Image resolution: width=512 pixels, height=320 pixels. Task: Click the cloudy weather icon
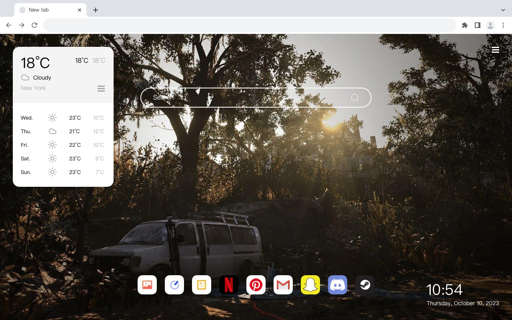click(x=25, y=78)
